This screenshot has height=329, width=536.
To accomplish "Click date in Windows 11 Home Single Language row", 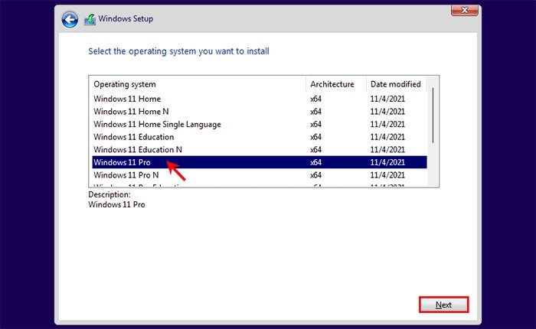I will point(387,124).
